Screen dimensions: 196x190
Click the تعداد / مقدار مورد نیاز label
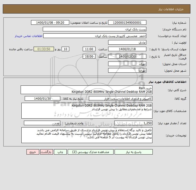[x=172, y=123]
